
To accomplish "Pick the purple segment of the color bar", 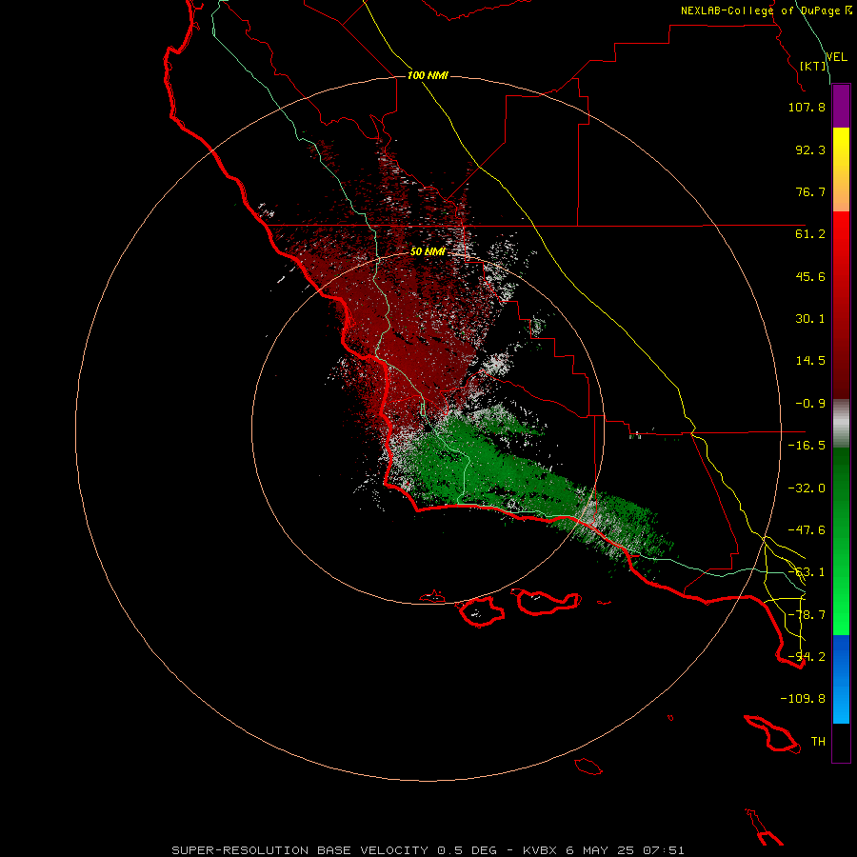I will tap(841, 106).
